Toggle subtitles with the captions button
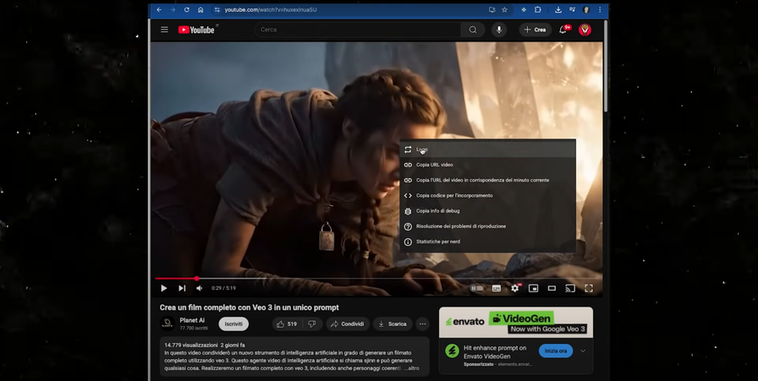Viewport: 758px width, 381px height. pyautogui.click(x=497, y=288)
